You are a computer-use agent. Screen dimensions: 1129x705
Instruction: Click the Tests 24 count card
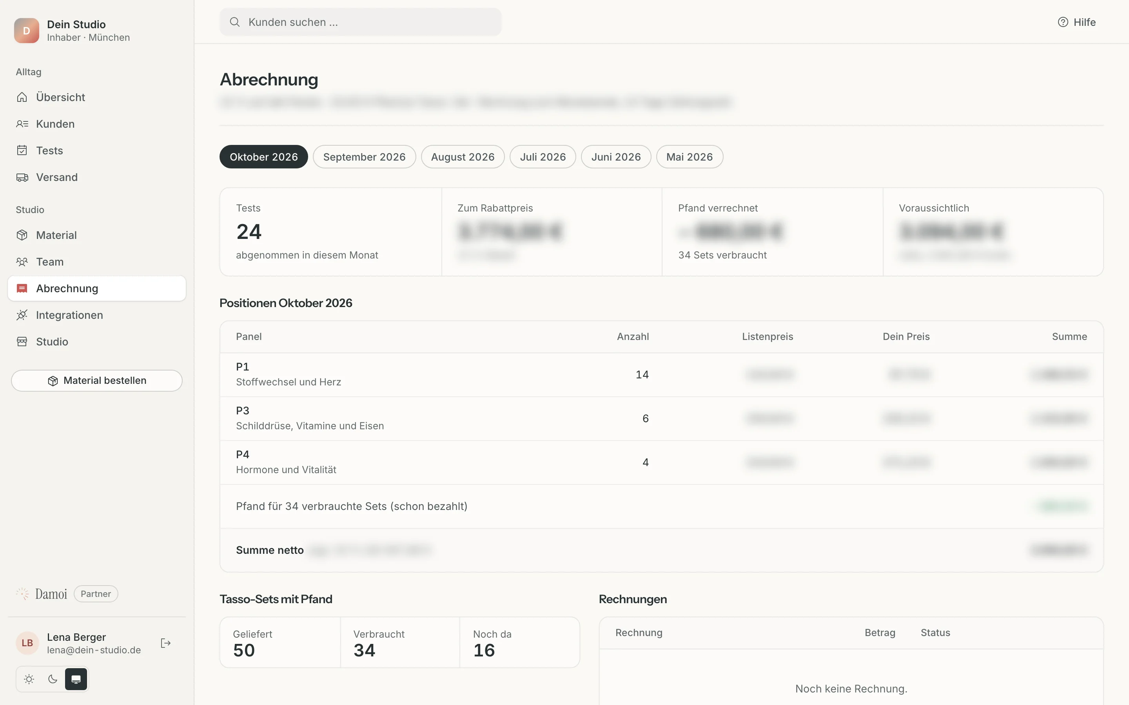coord(330,232)
